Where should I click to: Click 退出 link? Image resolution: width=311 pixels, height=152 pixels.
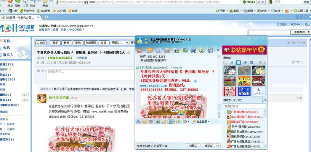click(308, 24)
